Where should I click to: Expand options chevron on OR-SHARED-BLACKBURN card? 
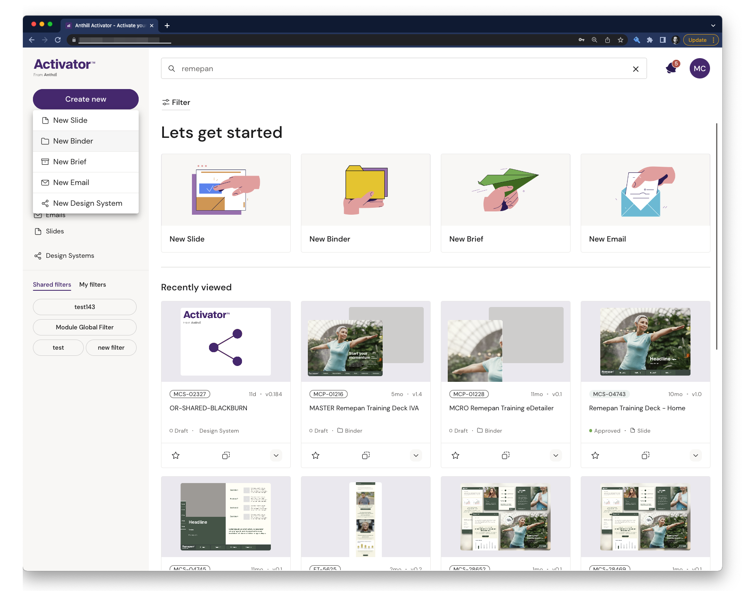click(276, 455)
